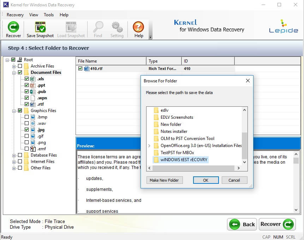
Task: Click the folder list horizontal scrollbar
Action: click(x=193, y=168)
